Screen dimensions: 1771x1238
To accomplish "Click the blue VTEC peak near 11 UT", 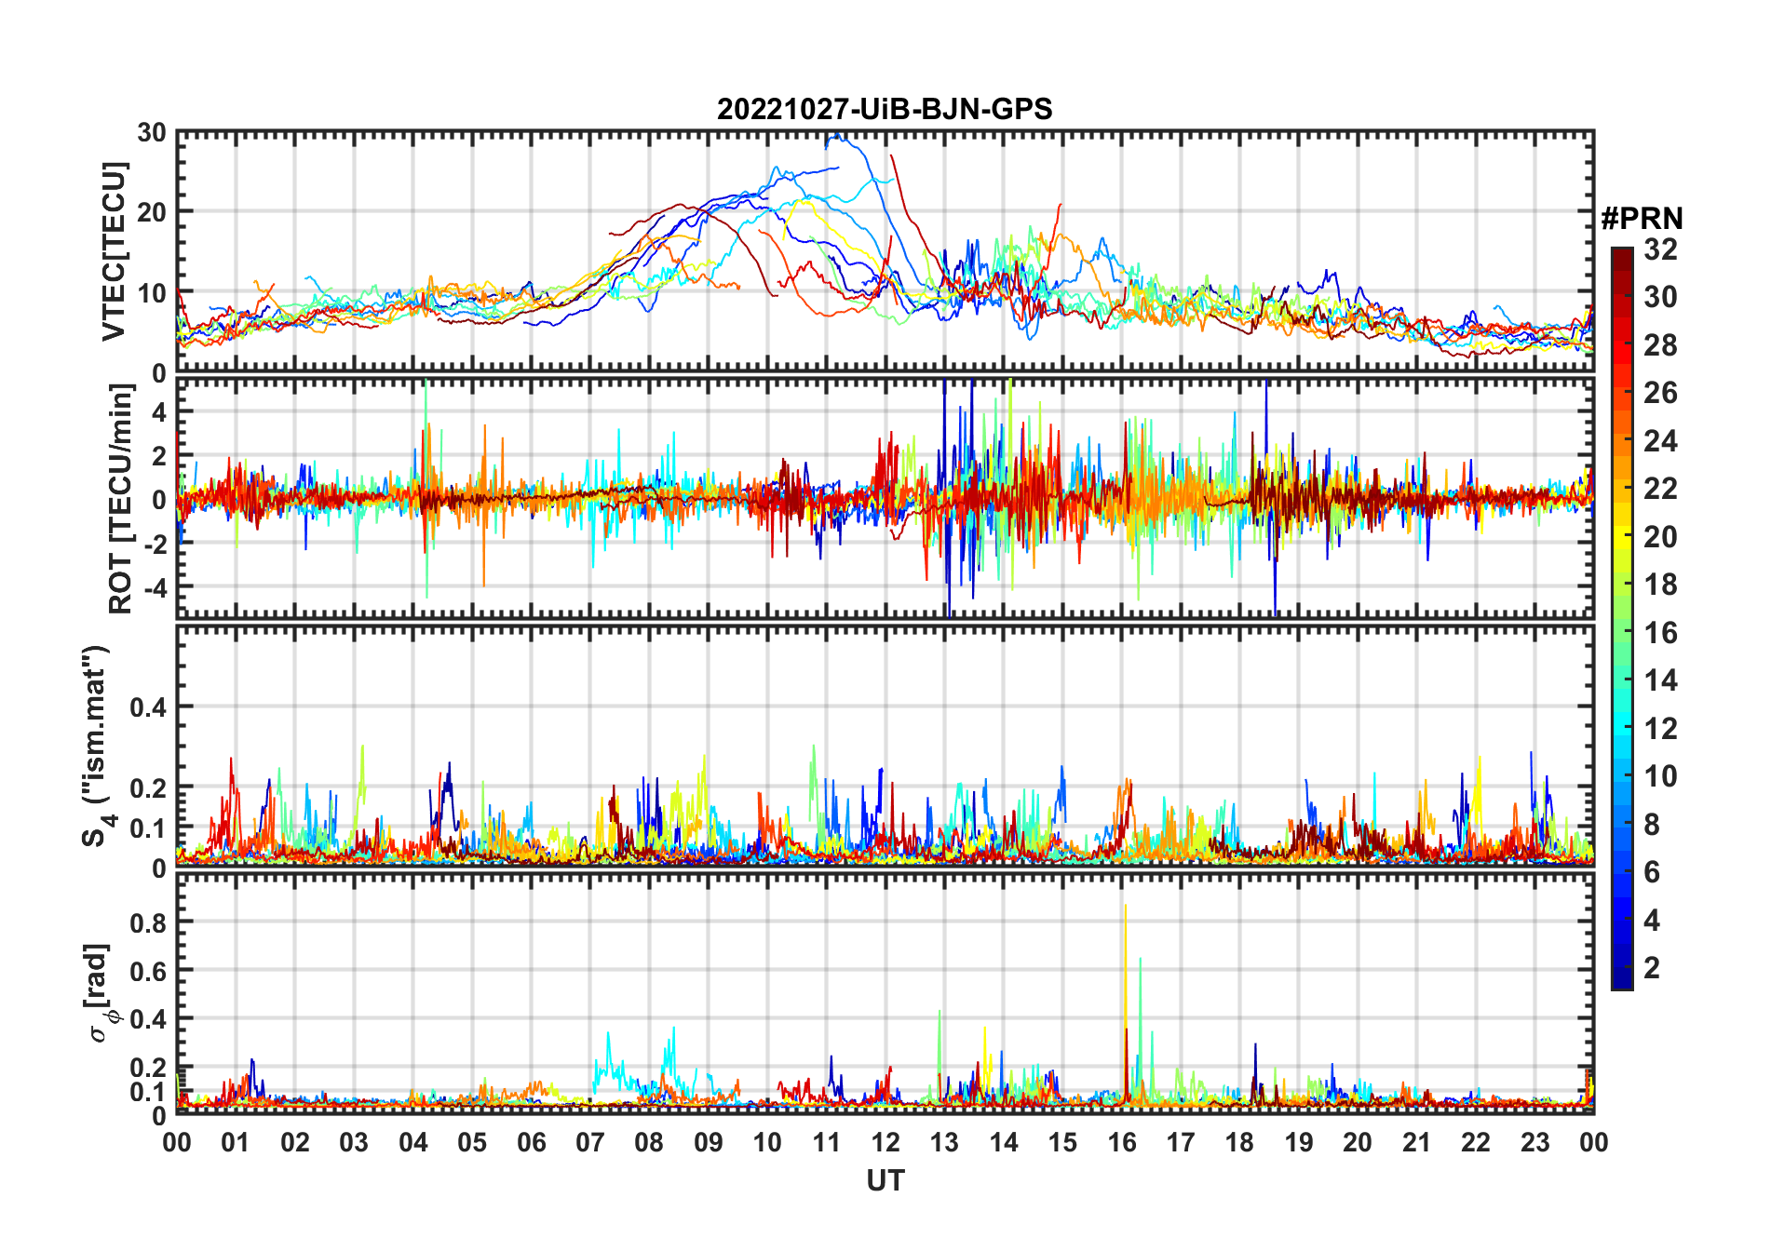I will (838, 140).
